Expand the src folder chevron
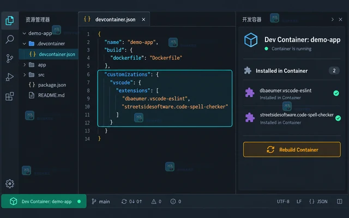 click(25, 75)
